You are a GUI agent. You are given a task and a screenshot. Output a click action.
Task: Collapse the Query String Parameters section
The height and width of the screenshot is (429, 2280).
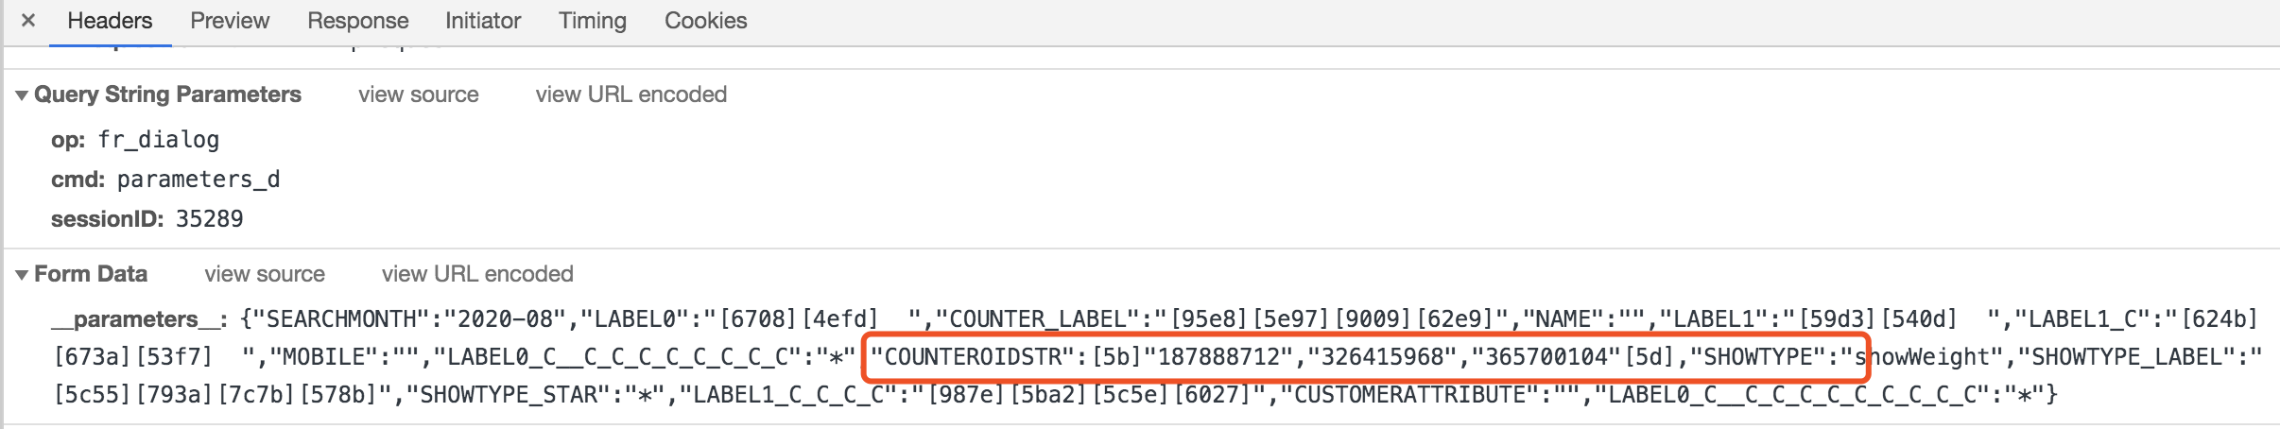click(22, 95)
